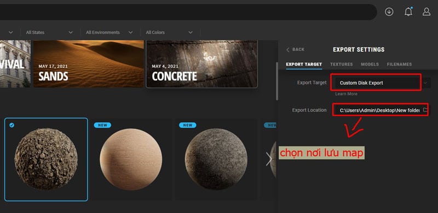Click the folder browse icon for Export Location
The image size is (438, 213).
425,110
